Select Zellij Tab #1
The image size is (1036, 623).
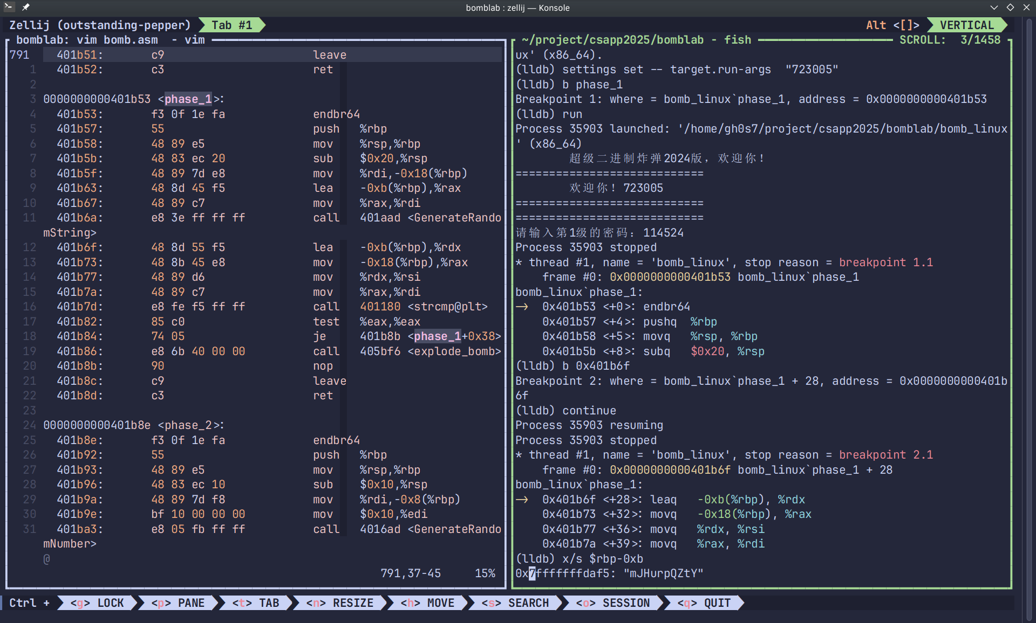click(231, 25)
